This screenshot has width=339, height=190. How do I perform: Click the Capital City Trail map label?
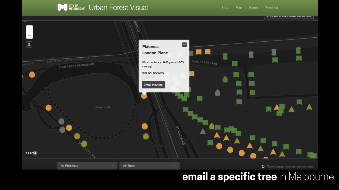click(68, 60)
